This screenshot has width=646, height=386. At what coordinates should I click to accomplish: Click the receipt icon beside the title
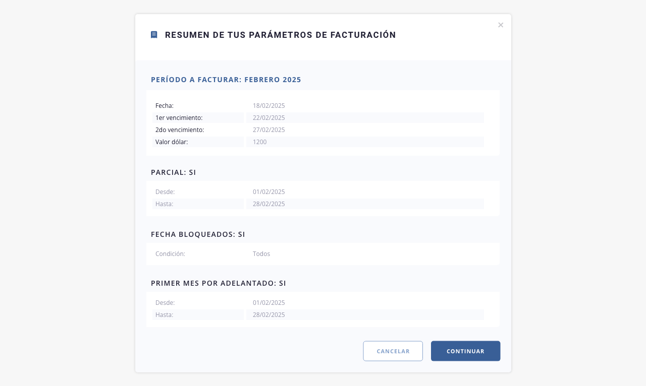[154, 35]
